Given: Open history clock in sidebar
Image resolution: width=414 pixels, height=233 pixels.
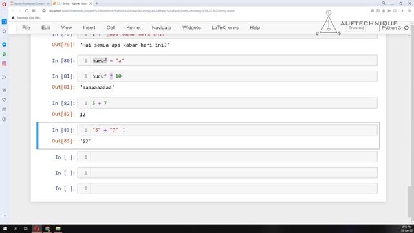Looking at the screenshot, I should (5, 119).
